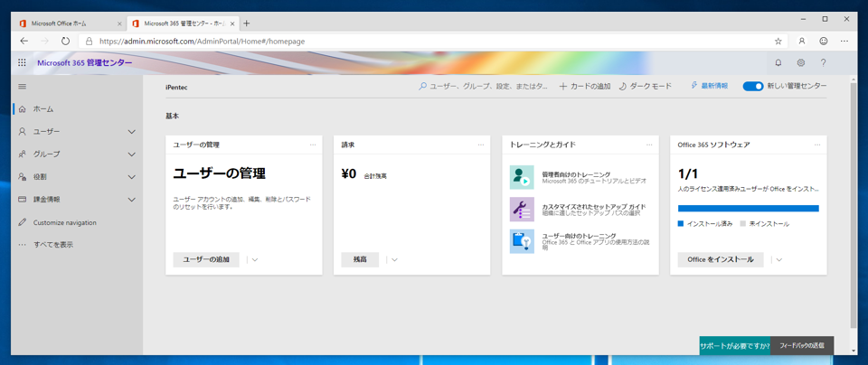
Task: Open a new browser tab
Action: pyautogui.click(x=247, y=23)
